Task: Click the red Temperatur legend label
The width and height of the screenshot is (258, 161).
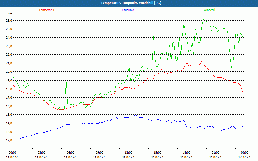Action: 46,10
